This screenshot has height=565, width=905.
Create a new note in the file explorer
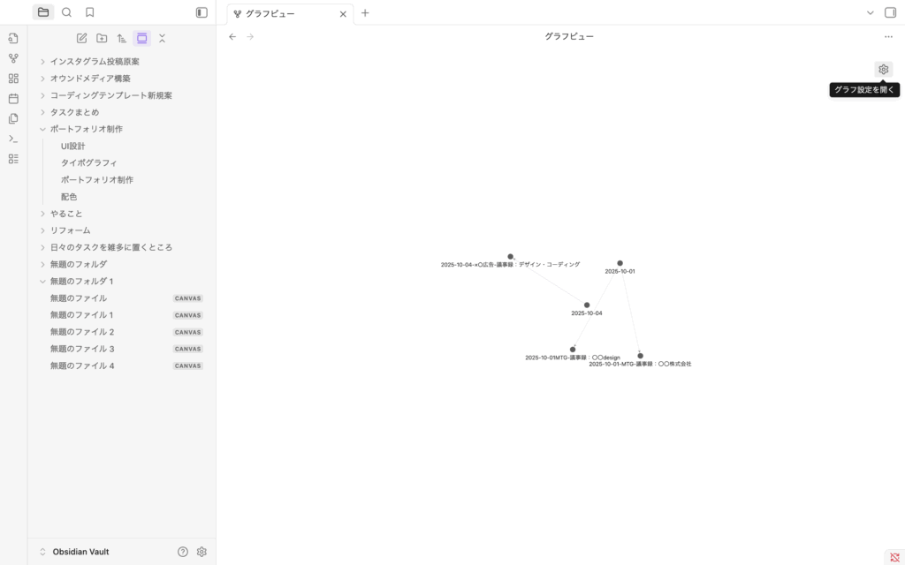tap(82, 38)
